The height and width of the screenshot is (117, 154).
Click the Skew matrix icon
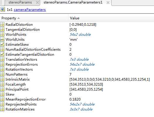click(2, 94)
